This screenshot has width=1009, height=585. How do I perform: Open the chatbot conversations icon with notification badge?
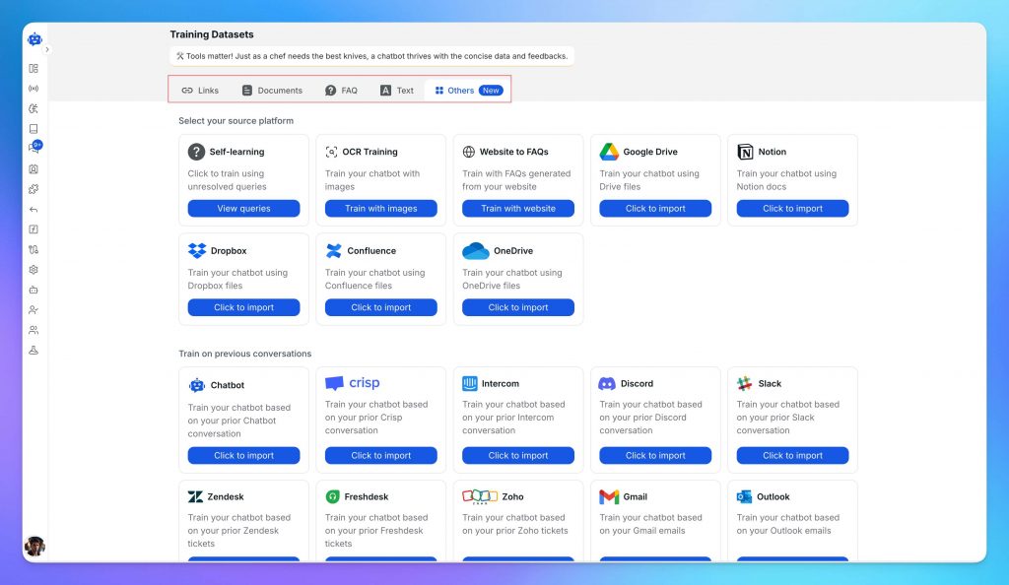click(x=34, y=145)
